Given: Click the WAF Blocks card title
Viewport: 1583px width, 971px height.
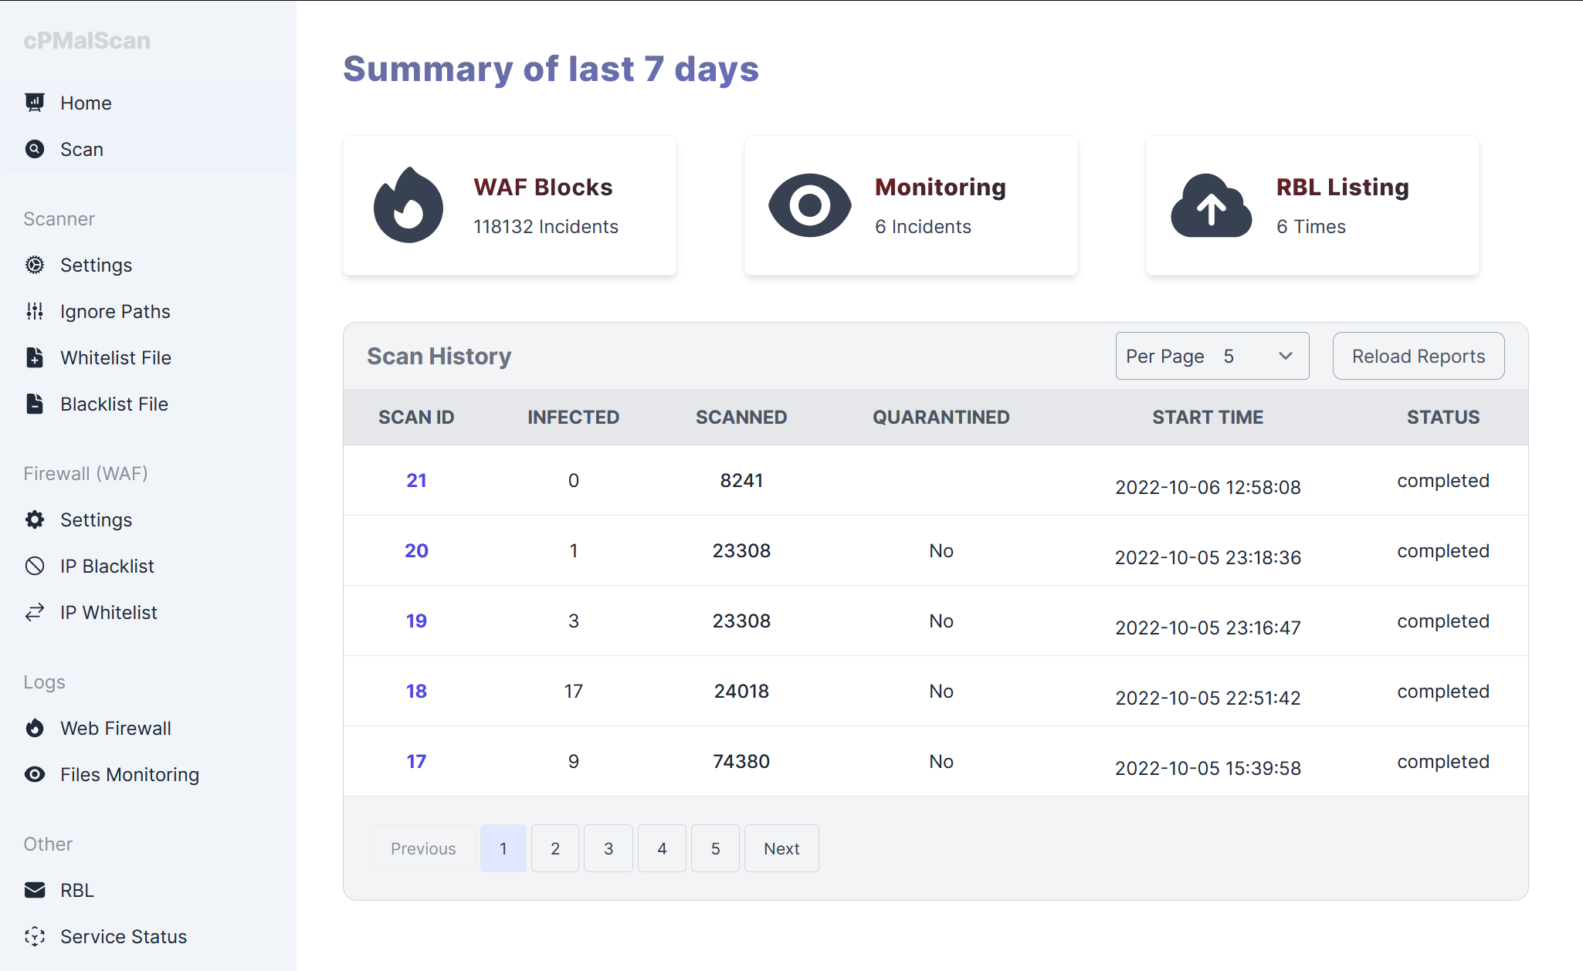Looking at the screenshot, I should tap(544, 187).
